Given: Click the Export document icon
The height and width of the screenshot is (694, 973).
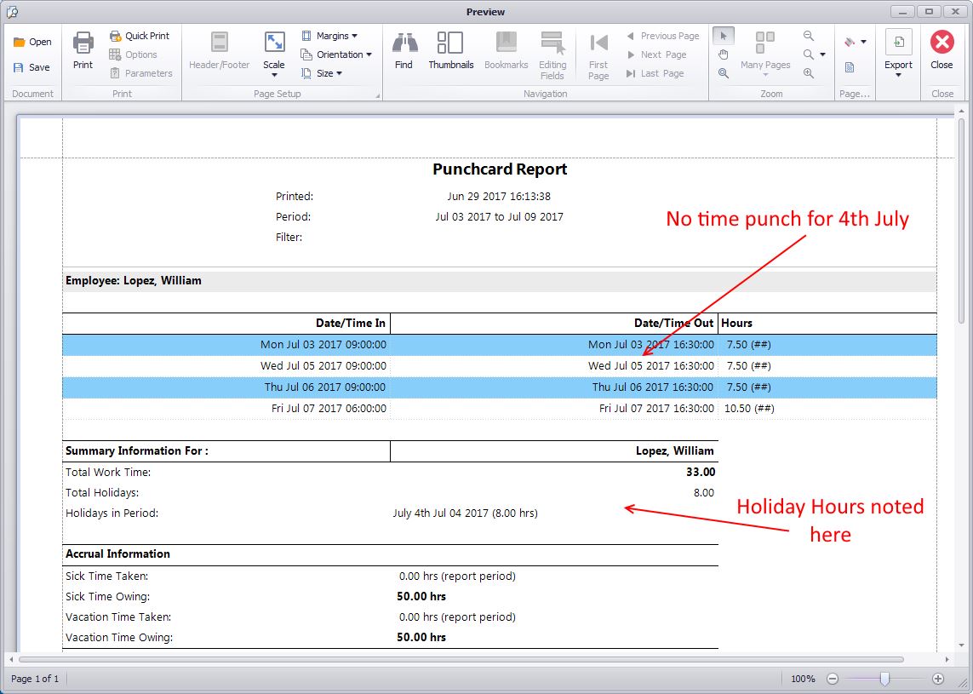Looking at the screenshot, I should coord(899,43).
